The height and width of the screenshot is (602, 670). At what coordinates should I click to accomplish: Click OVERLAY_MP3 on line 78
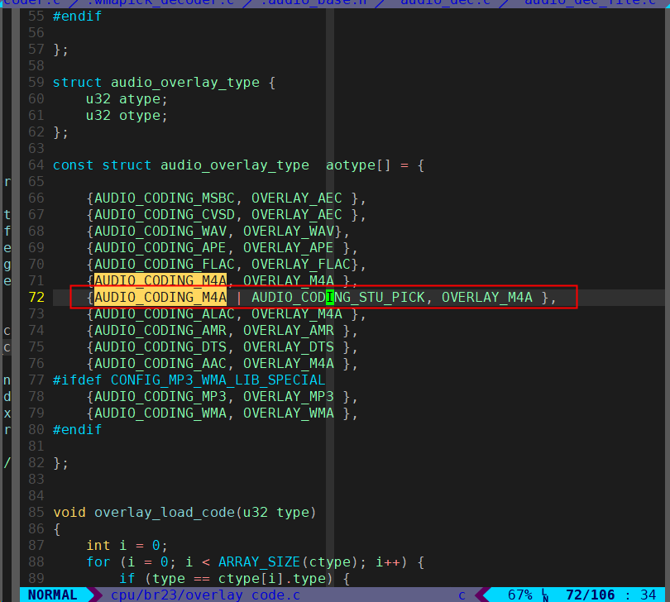click(x=289, y=397)
